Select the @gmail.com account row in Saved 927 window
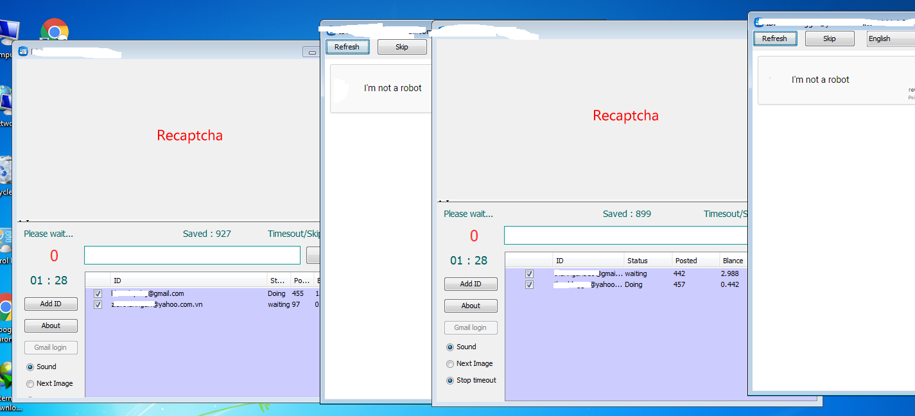 pyautogui.click(x=202, y=293)
